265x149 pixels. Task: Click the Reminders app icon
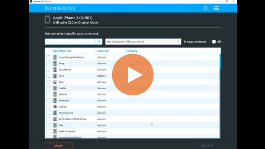click(x=55, y=101)
